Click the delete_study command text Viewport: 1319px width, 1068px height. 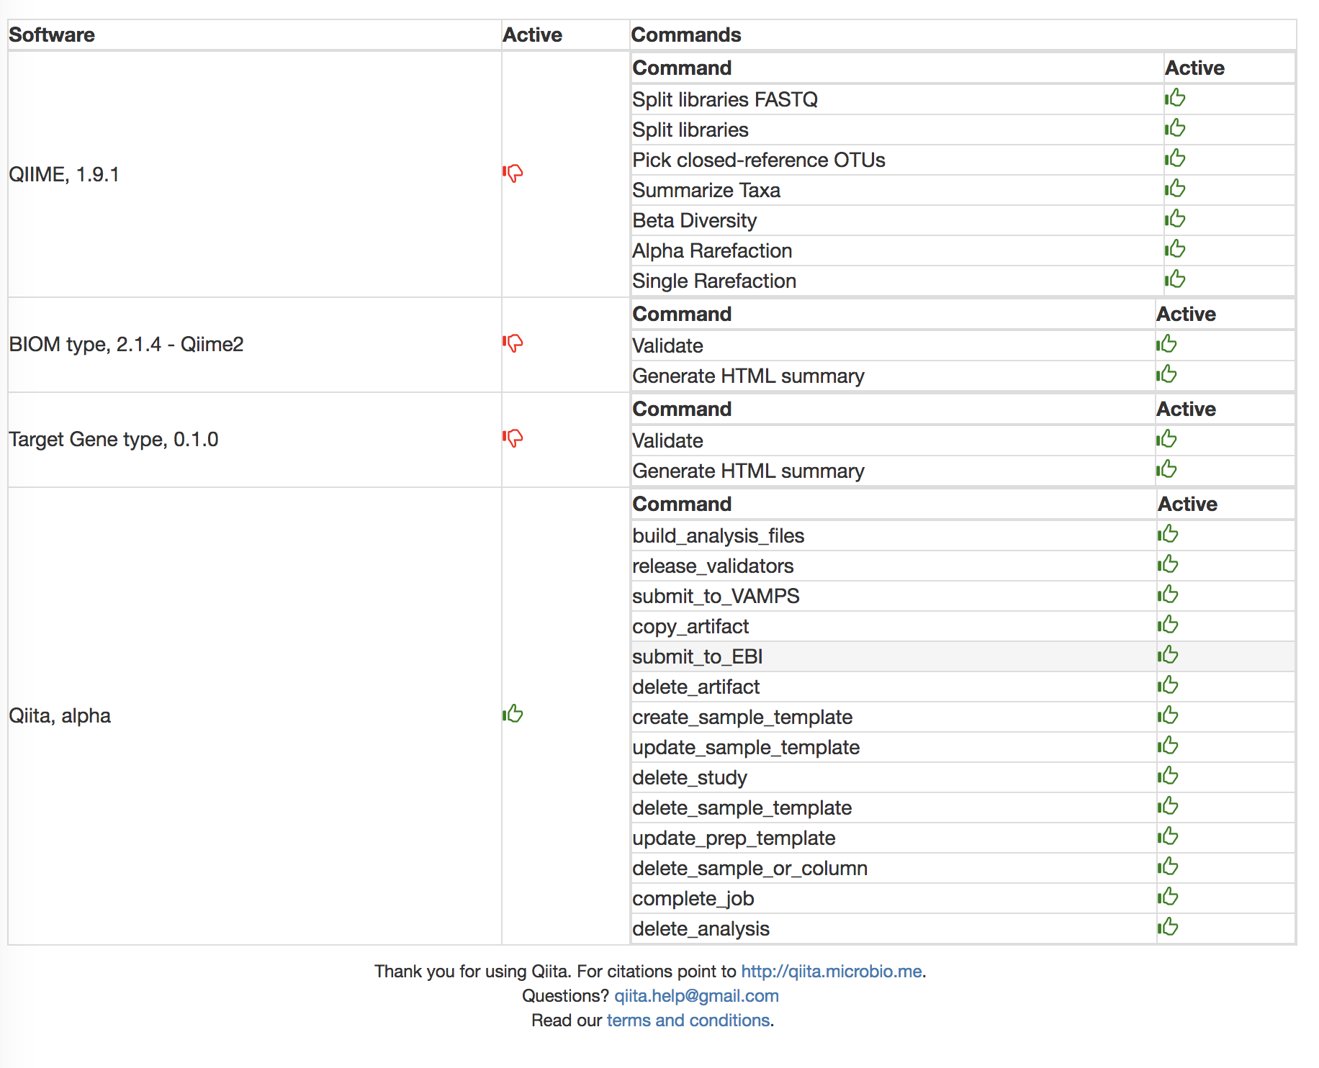coord(690,777)
